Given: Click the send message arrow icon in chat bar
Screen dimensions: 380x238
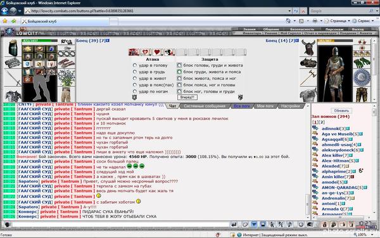Looking at the screenshot, I should coord(233,225).
